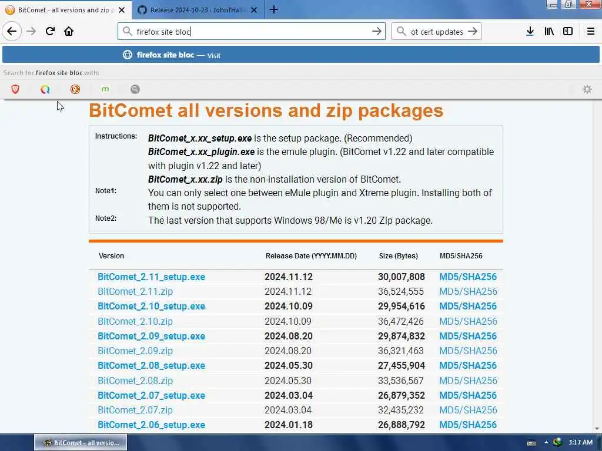This screenshot has height=451, width=602.
Task: Click the 'Release Date (YYYY.MM.DD)' column header
Action: point(311,256)
